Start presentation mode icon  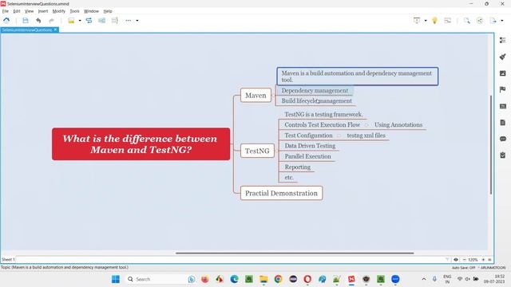click(x=417, y=21)
